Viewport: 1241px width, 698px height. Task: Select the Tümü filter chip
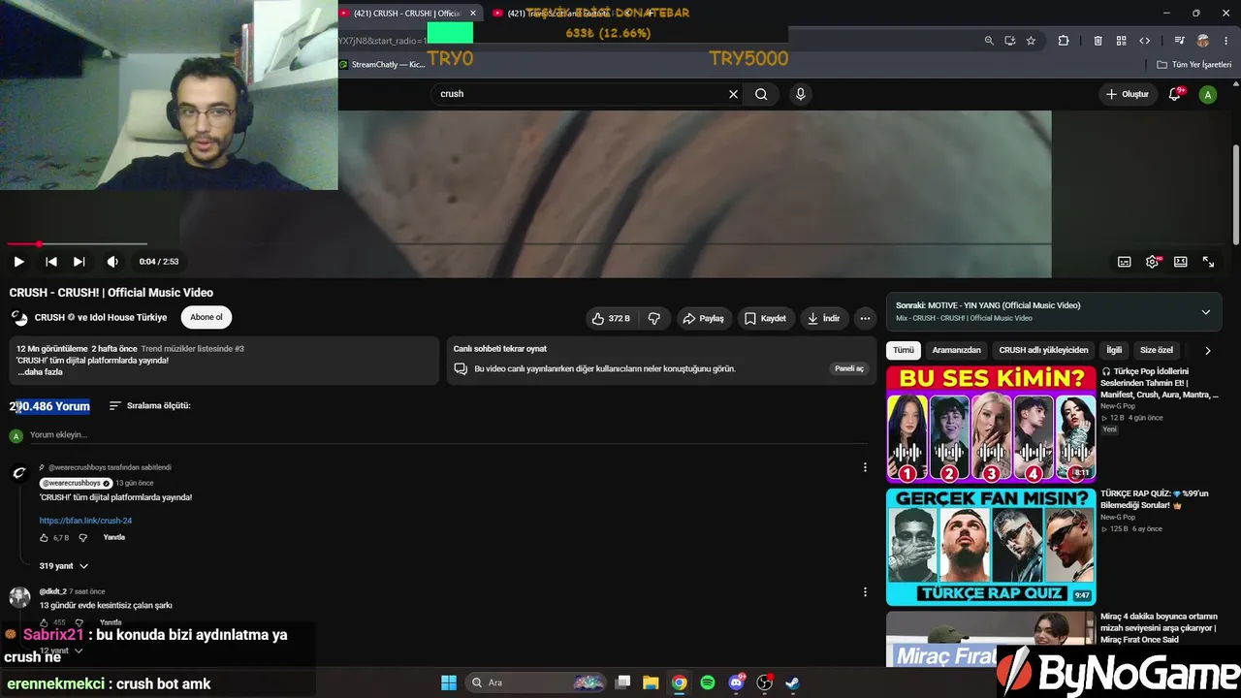[x=904, y=350]
